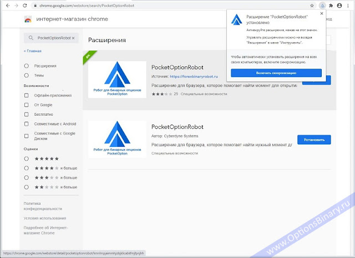Open Политика конфиденциальности link
The width and height of the screenshot is (355, 258).
pyautogui.click(x=43, y=206)
